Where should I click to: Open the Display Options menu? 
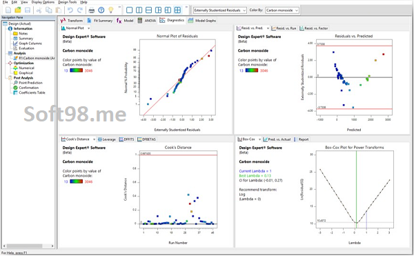43,2
